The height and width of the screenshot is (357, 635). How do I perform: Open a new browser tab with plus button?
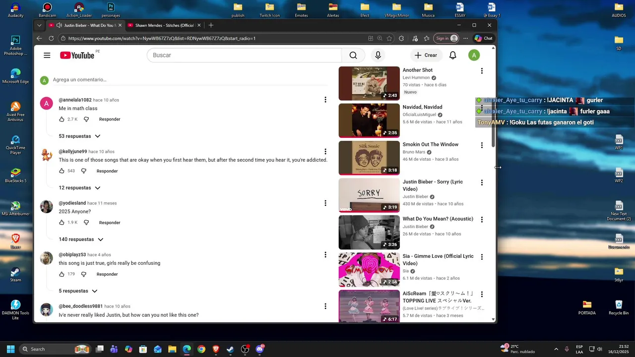[x=211, y=25]
